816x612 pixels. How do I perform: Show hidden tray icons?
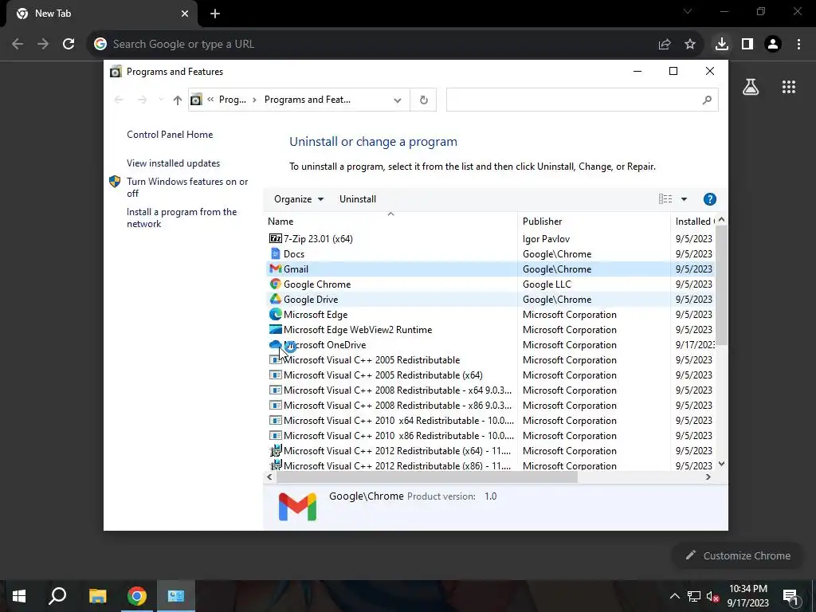coord(674,596)
